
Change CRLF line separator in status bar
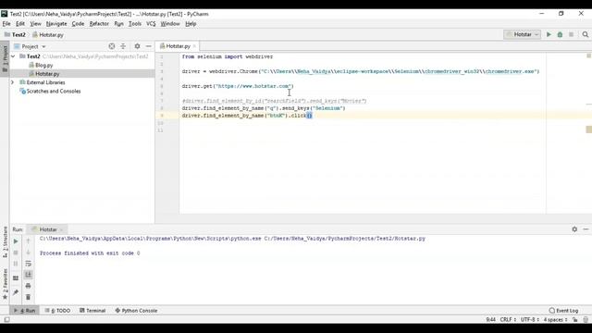pos(508,319)
